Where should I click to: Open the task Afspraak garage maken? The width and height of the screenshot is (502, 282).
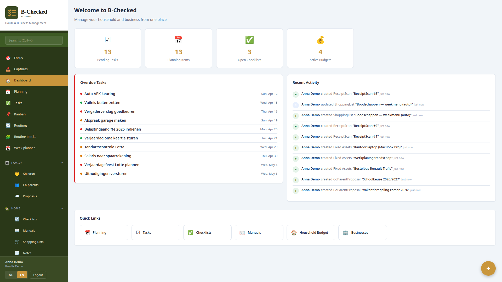tap(179, 120)
